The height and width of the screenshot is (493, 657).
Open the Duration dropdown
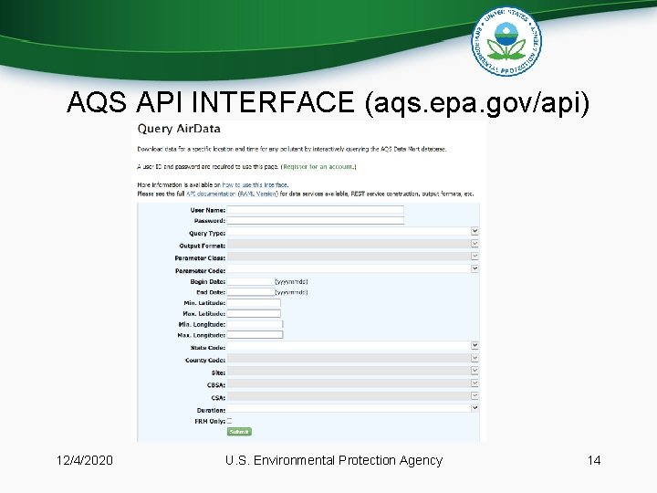pyautogui.click(x=353, y=408)
